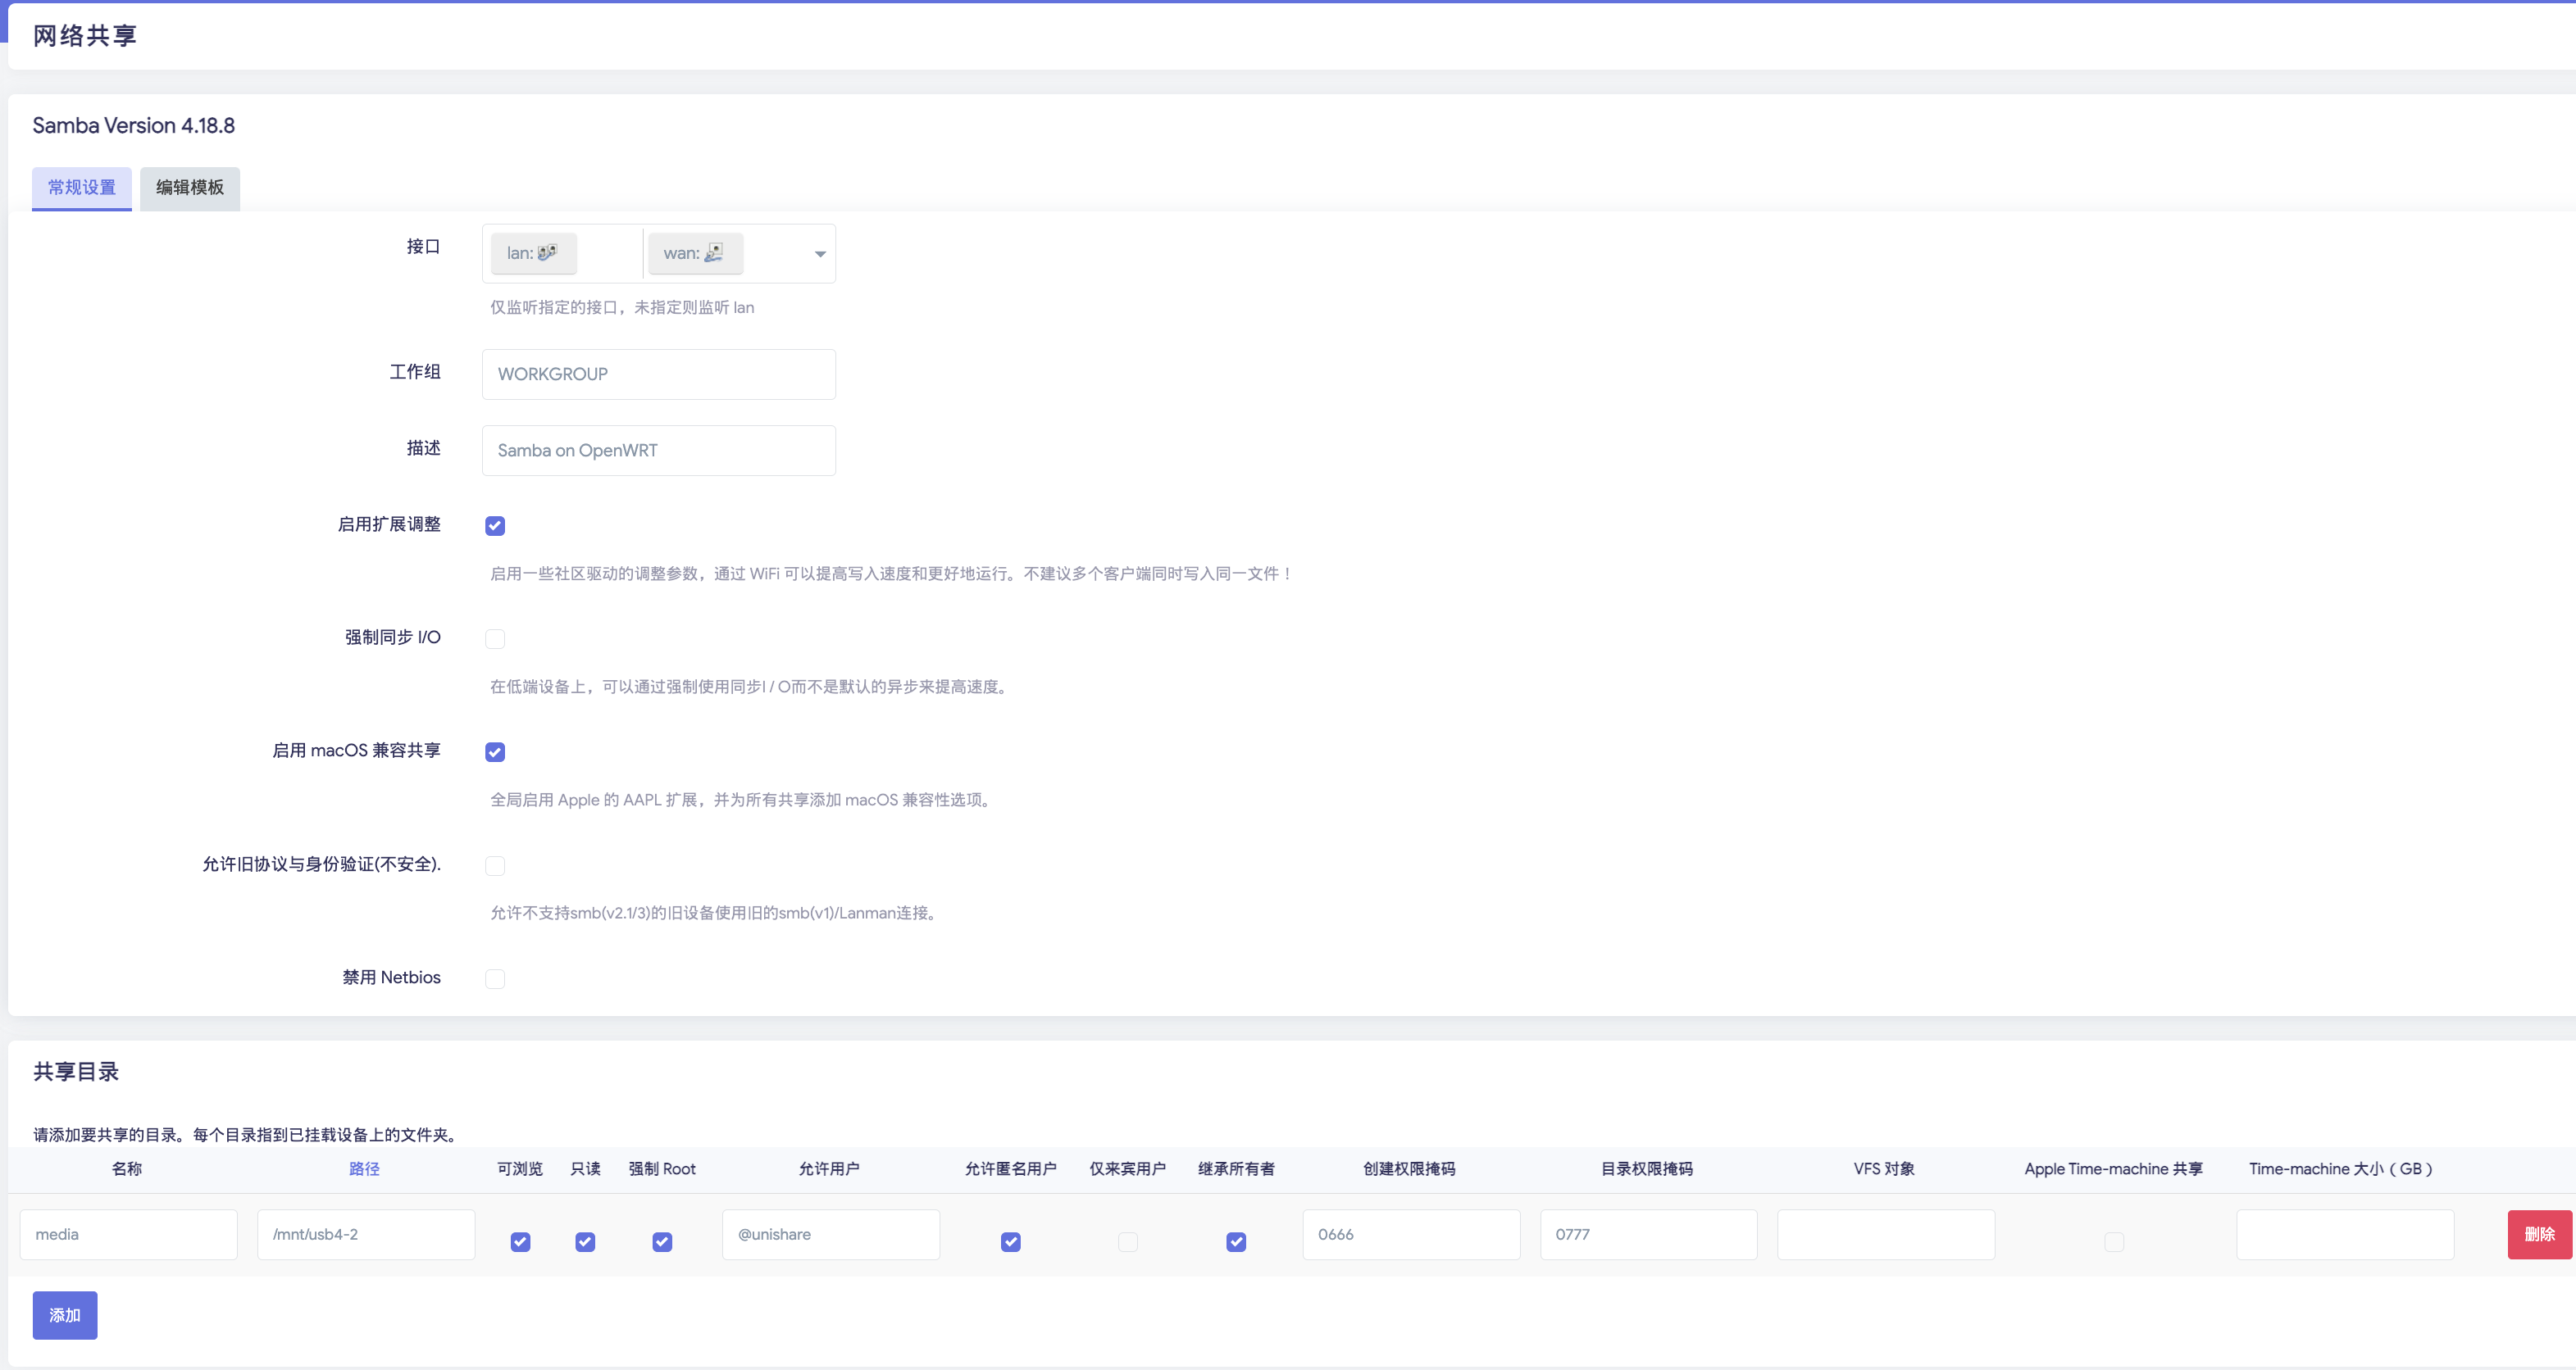Switch to the 编辑模板 tab
This screenshot has width=2576, height=1370.
coord(190,188)
